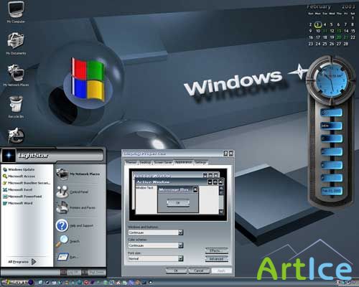
Task: Open My Computer desktop icon
Action: 16,12
